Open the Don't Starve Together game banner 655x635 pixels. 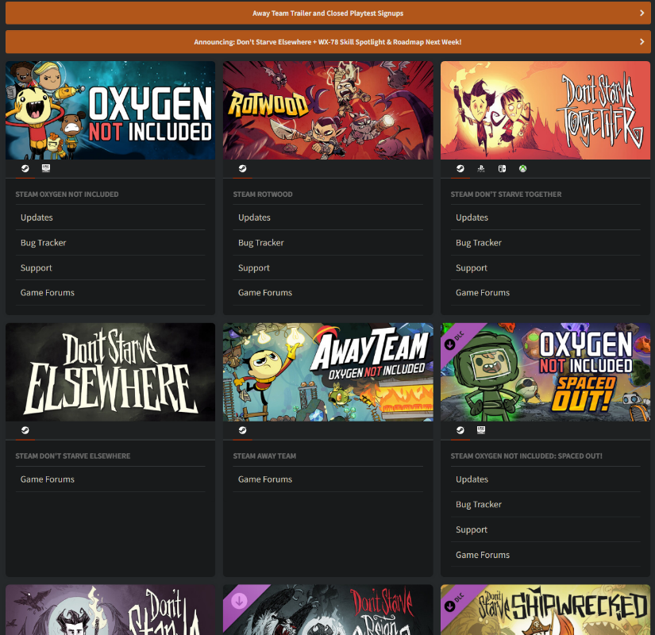pyautogui.click(x=545, y=110)
